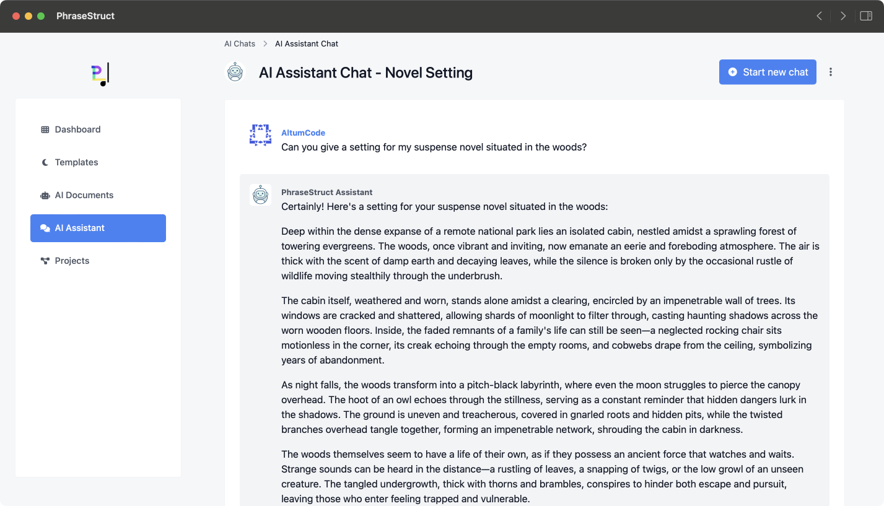Screen dimensions: 884x506
Task: Click the PhraseStruct Assistant message avatar
Action: (260, 195)
